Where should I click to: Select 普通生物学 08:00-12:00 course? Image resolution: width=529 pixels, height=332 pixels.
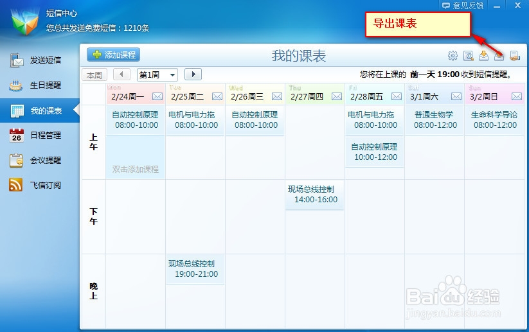click(435, 120)
